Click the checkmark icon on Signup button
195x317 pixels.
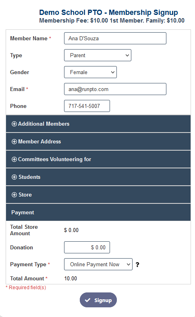(x=87, y=300)
